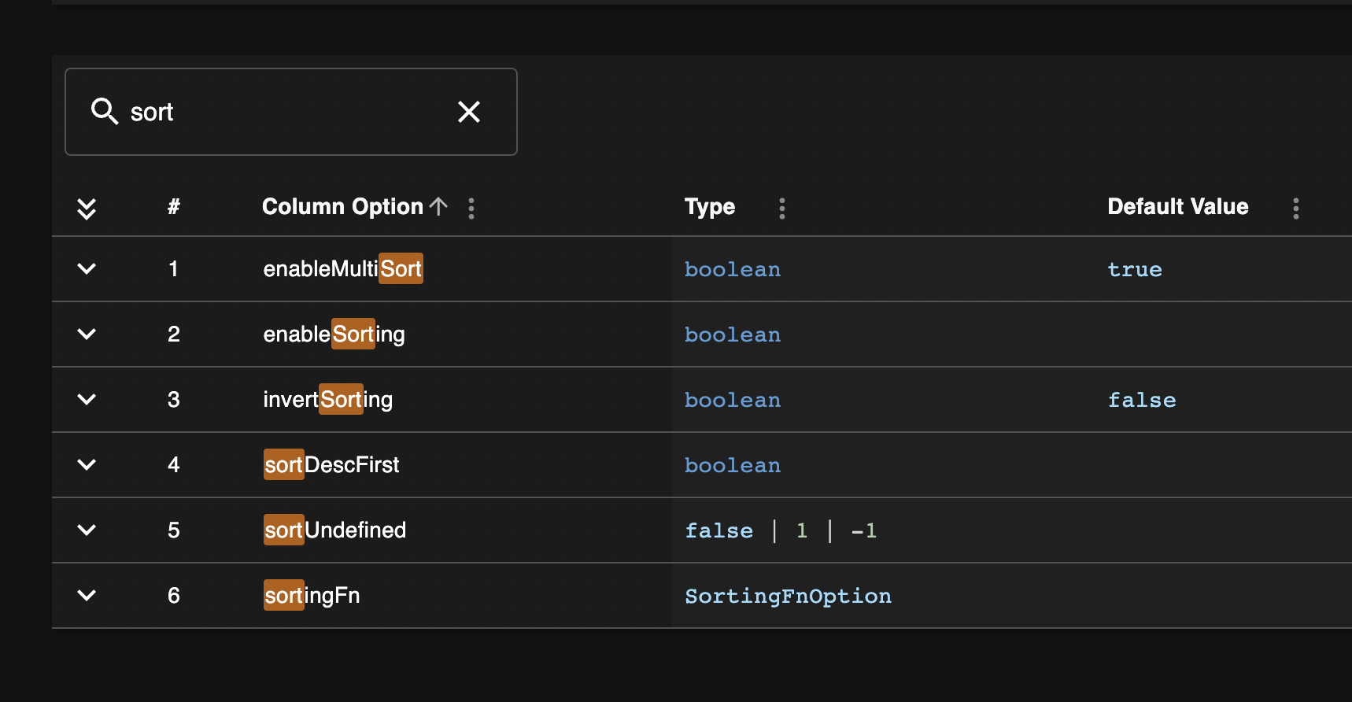Click the search magnifier icon
The image size is (1352, 702).
(x=105, y=112)
